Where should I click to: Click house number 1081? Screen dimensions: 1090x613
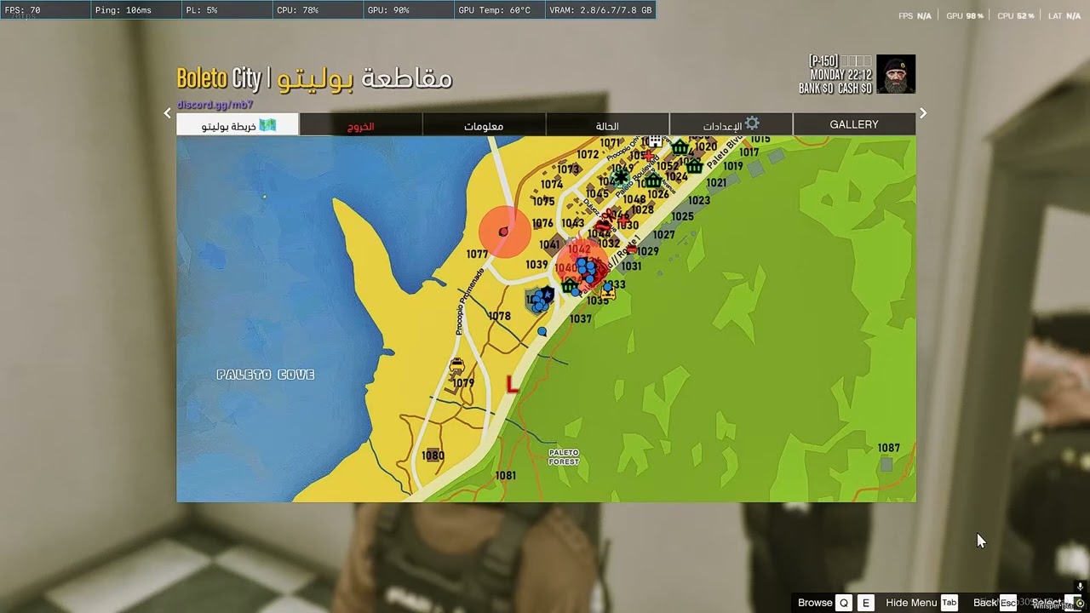pos(506,475)
